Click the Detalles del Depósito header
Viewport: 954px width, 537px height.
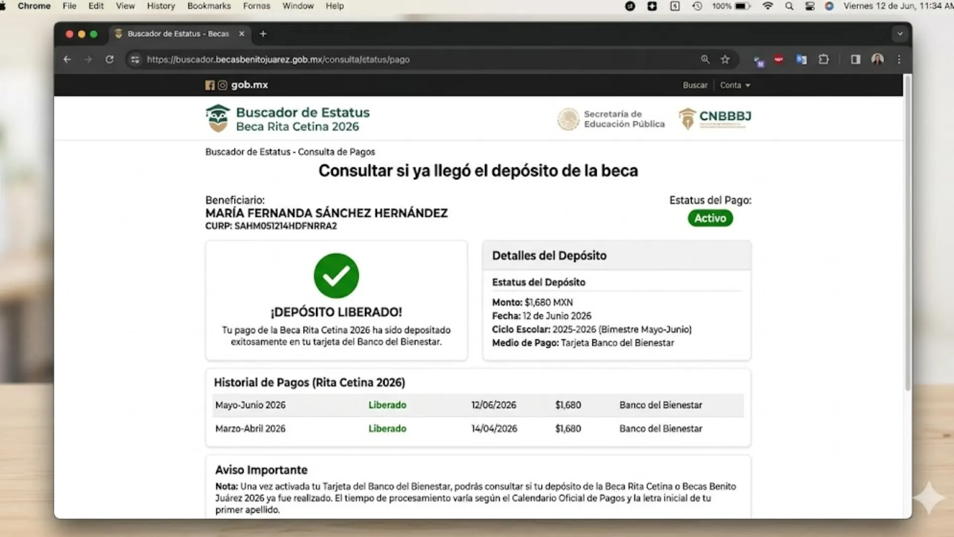(617, 256)
